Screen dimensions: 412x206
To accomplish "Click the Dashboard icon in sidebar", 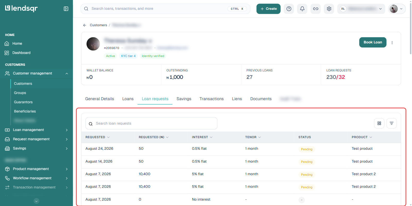I will tap(7, 53).
